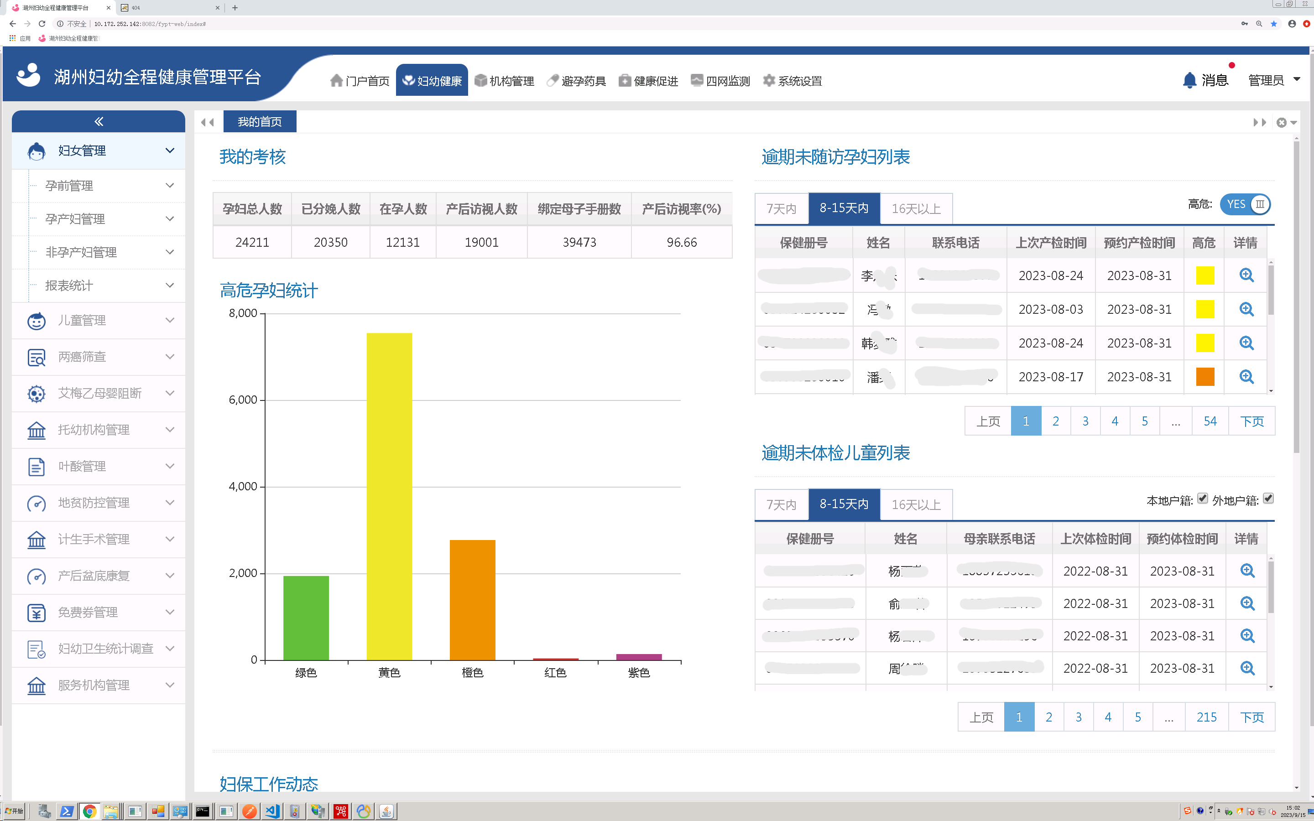Click the yellow 高危 swatch in 李 row
This screenshot has width=1314, height=821.
1205,275
